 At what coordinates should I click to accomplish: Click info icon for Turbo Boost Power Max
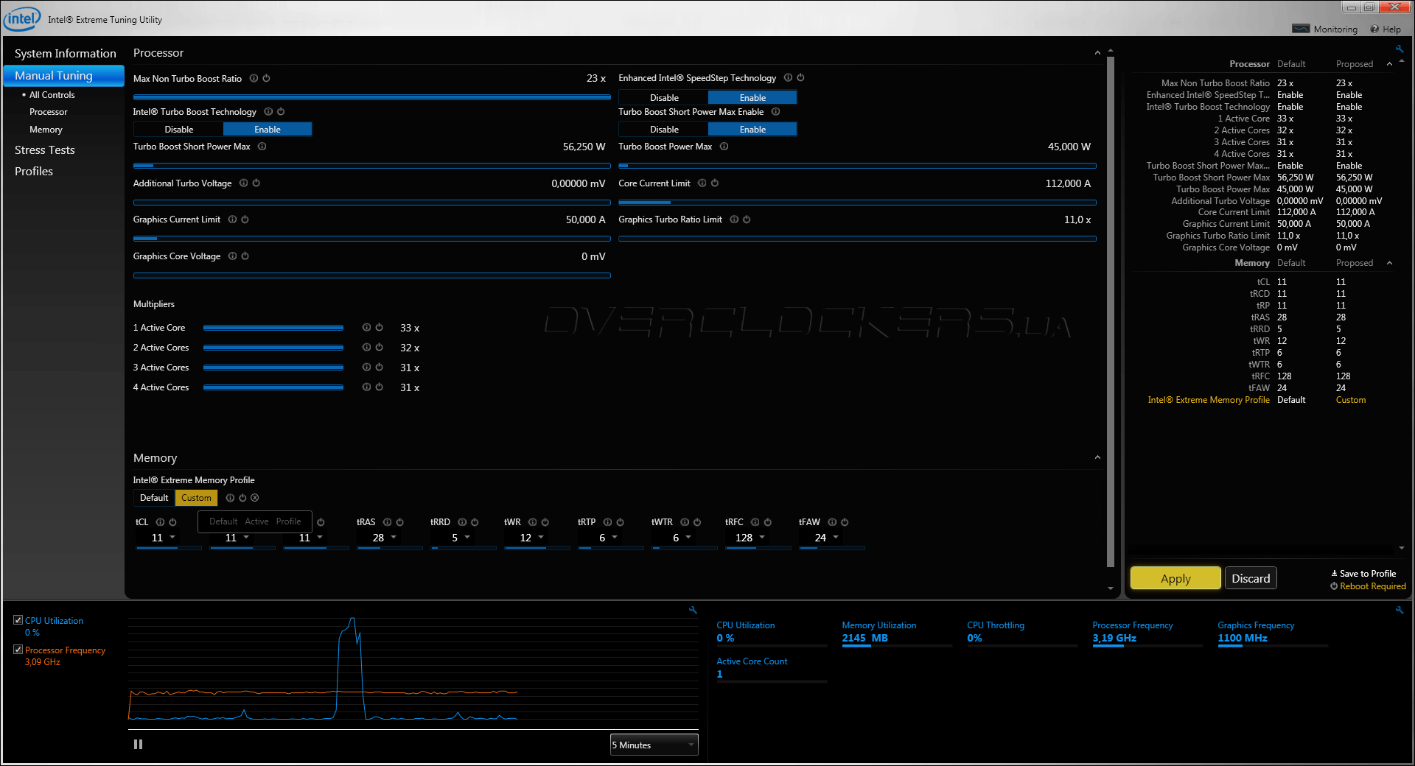tap(724, 147)
